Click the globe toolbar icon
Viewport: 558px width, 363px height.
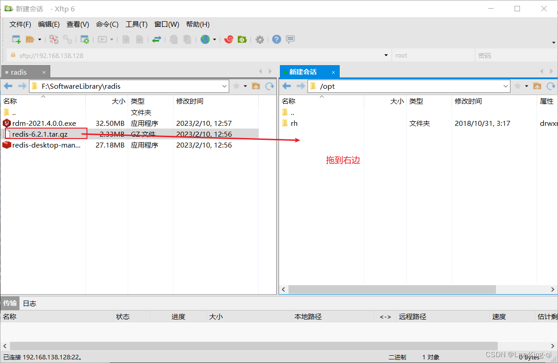205,39
